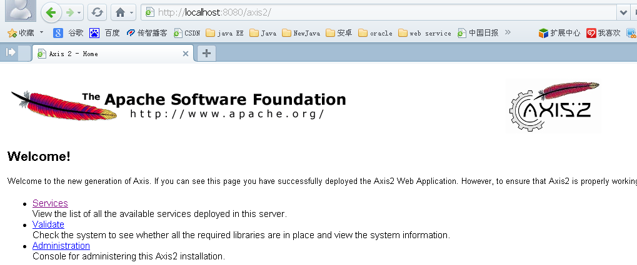This screenshot has height=265, width=637.
Task: Expand the 收藏 dropdown arrow
Action: pyautogui.click(x=41, y=32)
